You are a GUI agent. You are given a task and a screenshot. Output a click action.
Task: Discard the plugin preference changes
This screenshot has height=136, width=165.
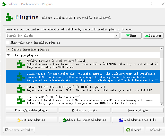[x=134, y=130]
